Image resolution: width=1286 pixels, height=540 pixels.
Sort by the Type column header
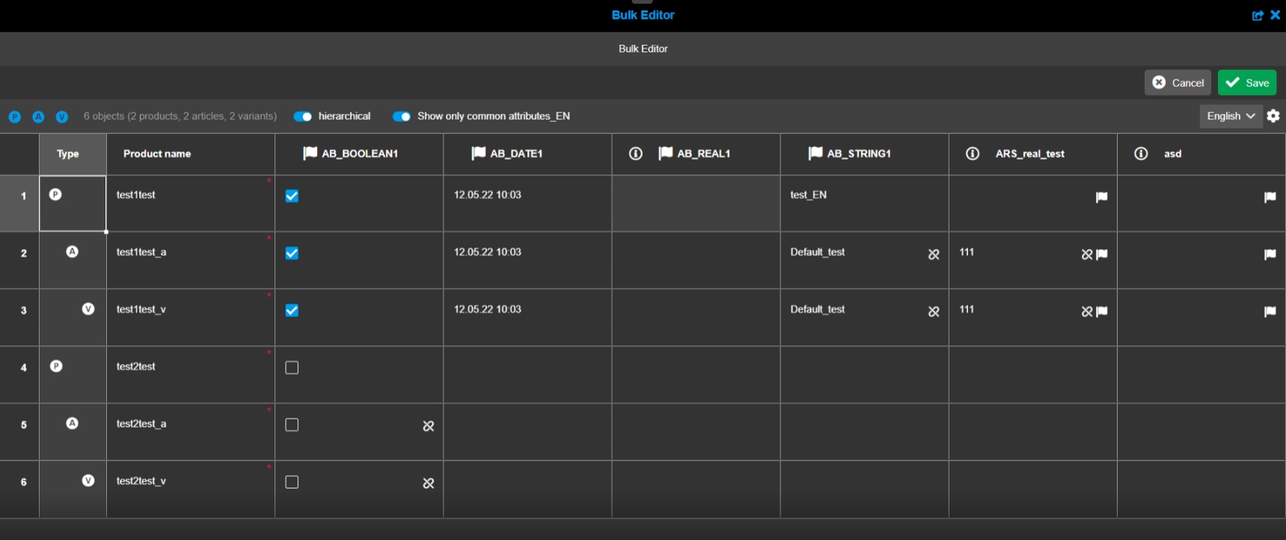click(68, 154)
